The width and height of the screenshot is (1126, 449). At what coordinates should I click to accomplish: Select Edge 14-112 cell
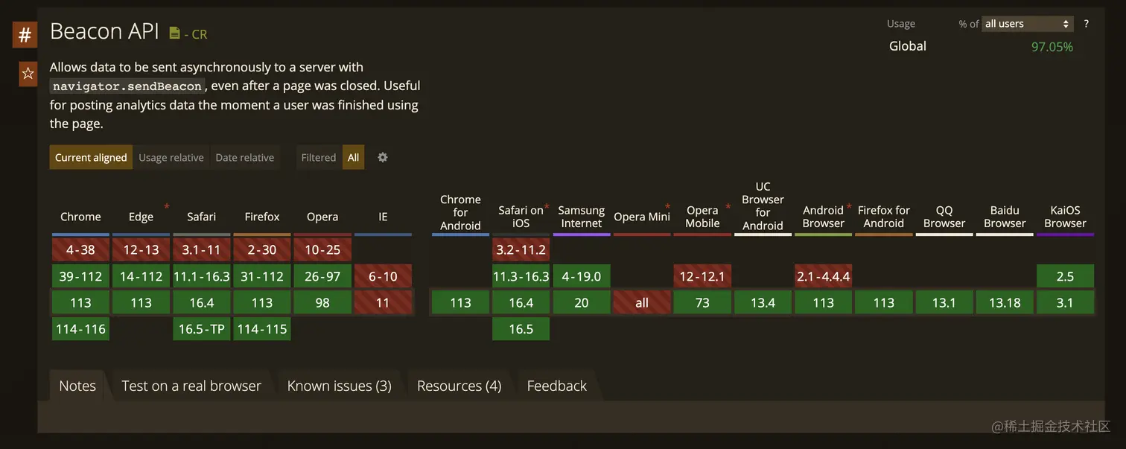[141, 276]
